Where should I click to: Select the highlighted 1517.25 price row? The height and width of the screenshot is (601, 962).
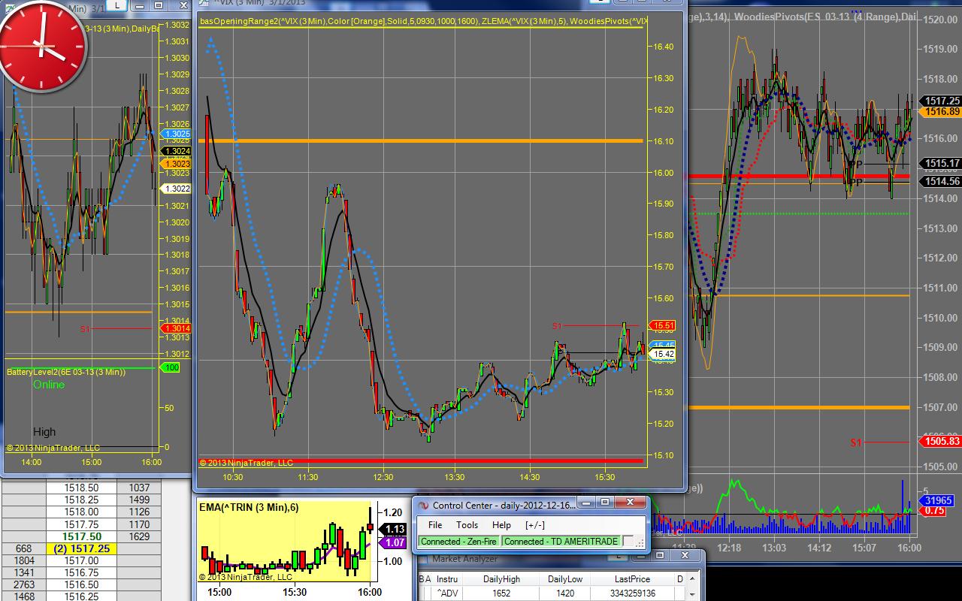(x=83, y=548)
